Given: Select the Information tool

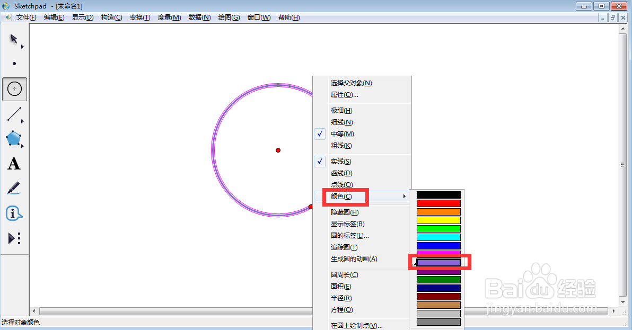Looking at the screenshot, I should pos(14,213).
